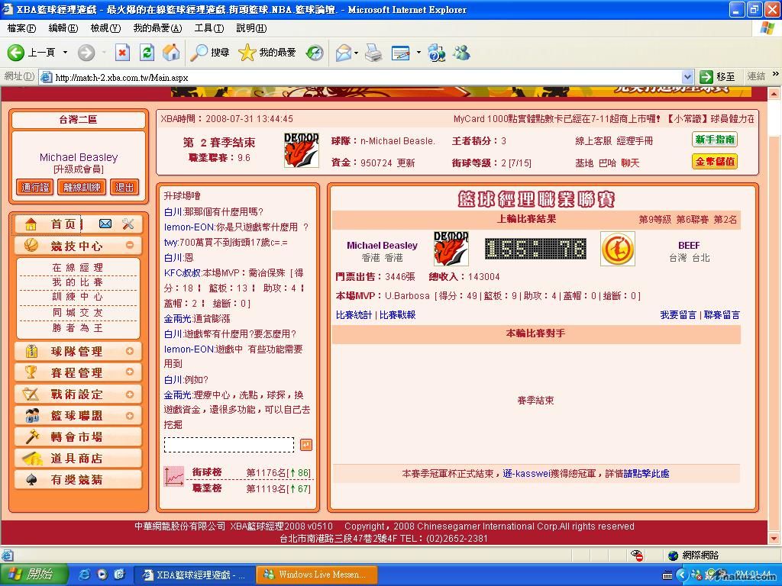Switch to Windows Live Messenger taskbar item

[x=317, y=575]
